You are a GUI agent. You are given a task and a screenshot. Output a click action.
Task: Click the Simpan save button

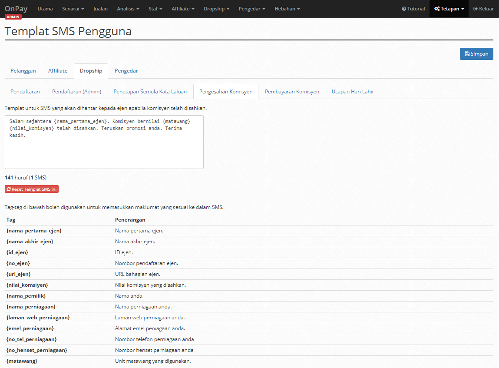pyautogui.click(x=476, y=54)
